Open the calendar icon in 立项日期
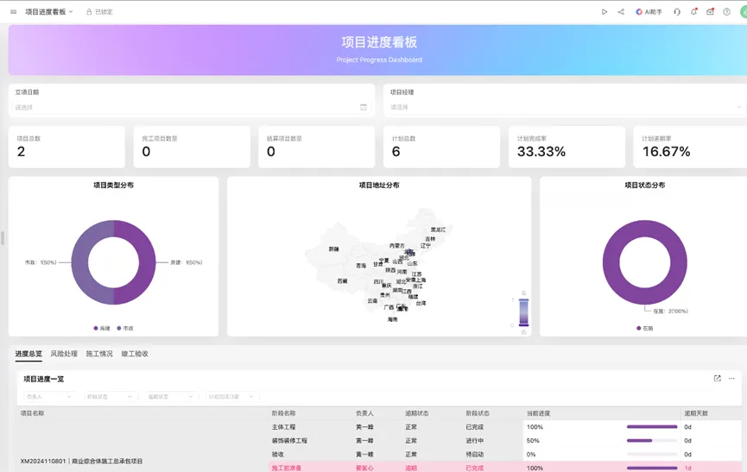 364,108
